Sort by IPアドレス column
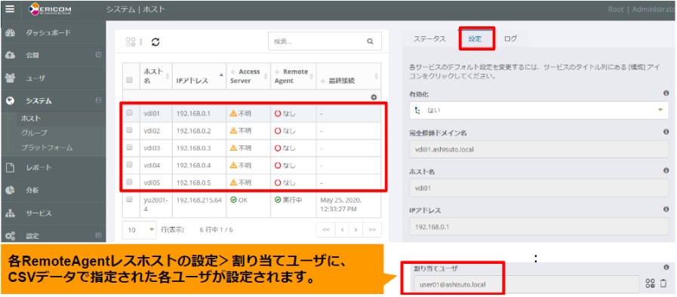This screenshot has width=677, height=297. pyautogui.click(x=199, y=76)
